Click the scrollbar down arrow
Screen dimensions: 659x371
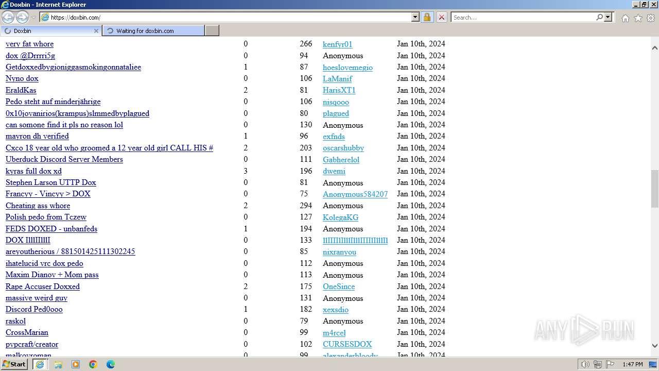(x=655, y=346)
